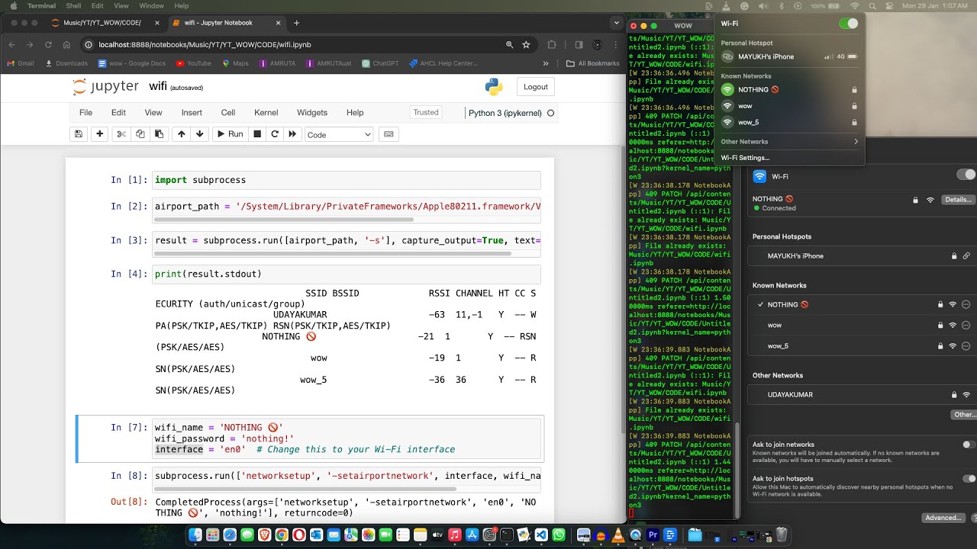Toggle the Wi-Fi switch in System Settings

(966, 175)
